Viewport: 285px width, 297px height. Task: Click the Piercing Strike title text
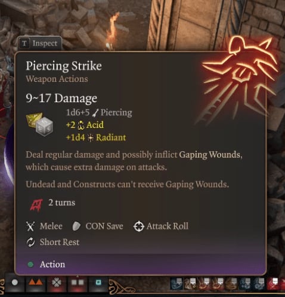pyautogui.click(x=64, y=66)
